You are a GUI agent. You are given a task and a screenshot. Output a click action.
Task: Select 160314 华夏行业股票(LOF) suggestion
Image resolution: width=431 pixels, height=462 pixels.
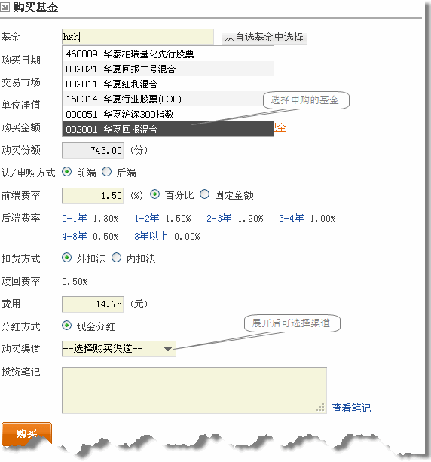pos(168,99)
